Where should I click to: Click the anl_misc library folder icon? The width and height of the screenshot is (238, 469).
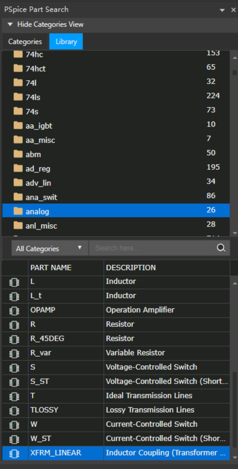pos(18,225)
